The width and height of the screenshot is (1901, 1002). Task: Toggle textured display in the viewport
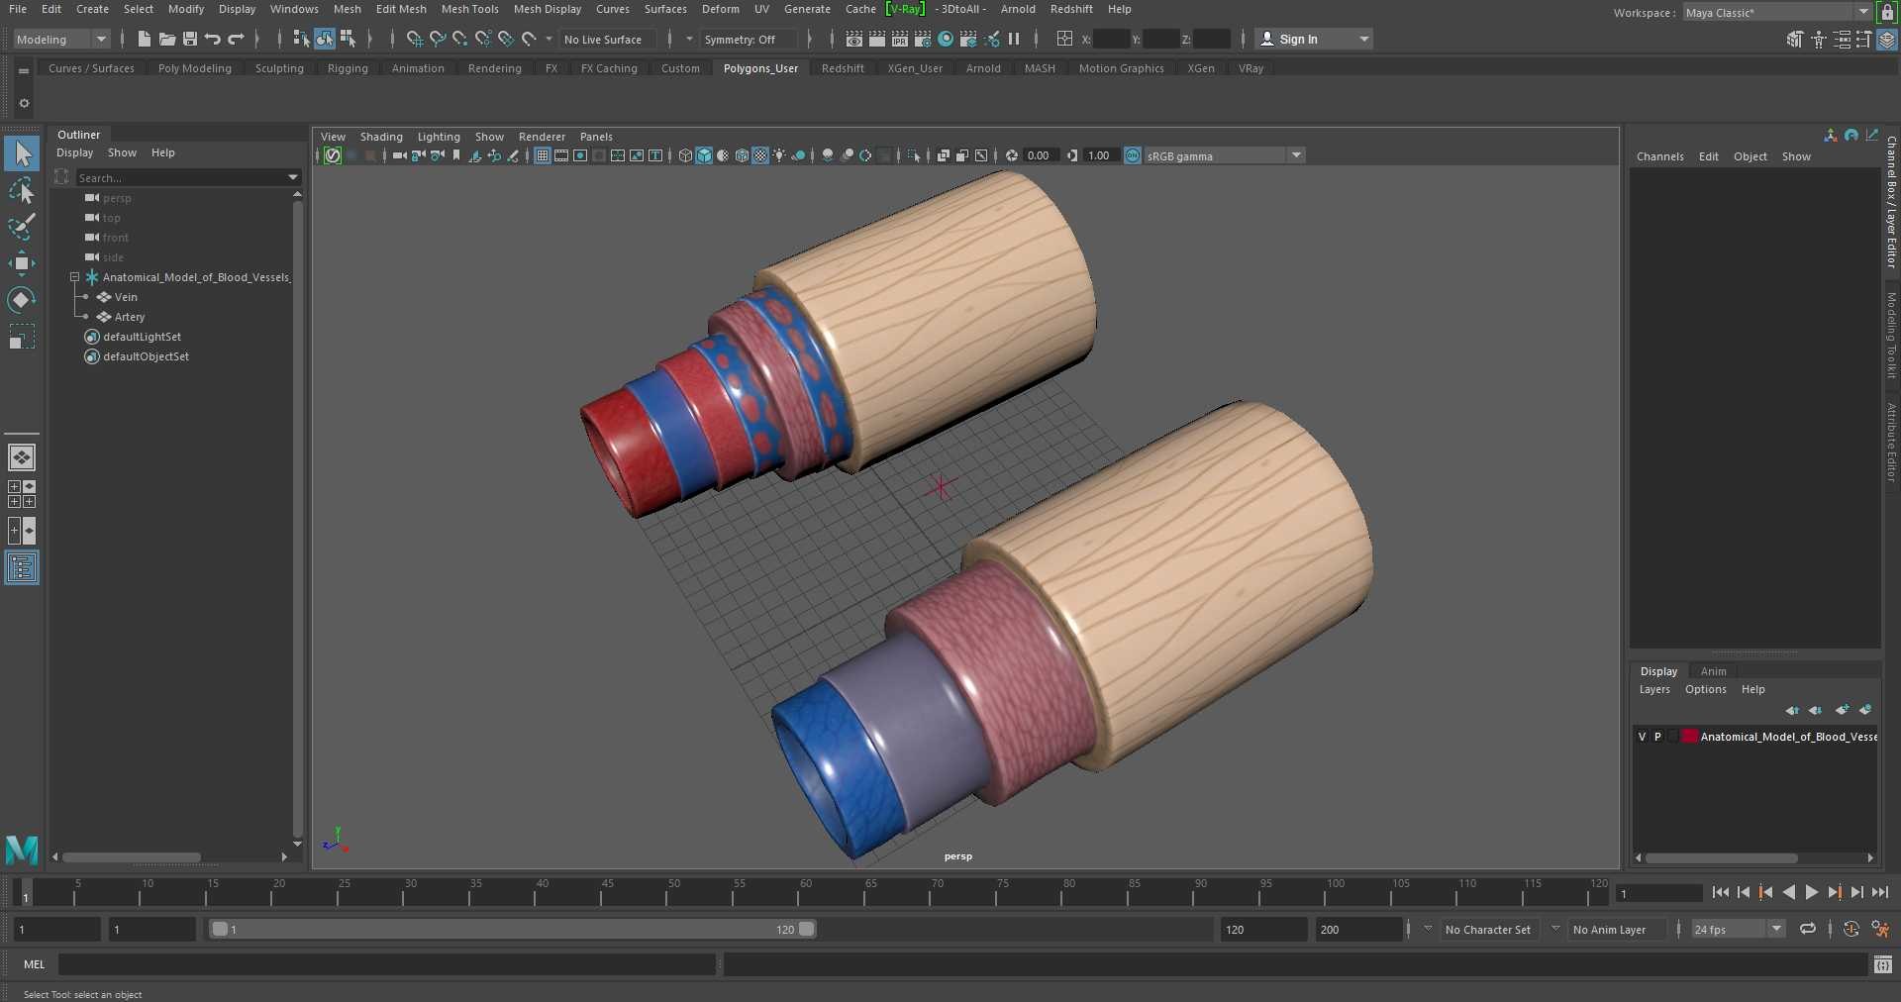760,155
